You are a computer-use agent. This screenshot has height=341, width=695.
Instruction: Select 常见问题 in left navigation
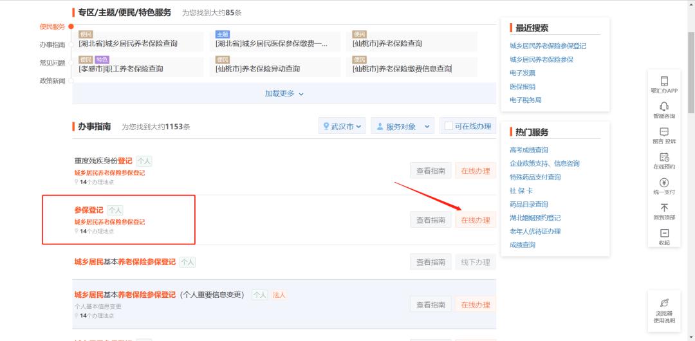(x=52, y=63)
